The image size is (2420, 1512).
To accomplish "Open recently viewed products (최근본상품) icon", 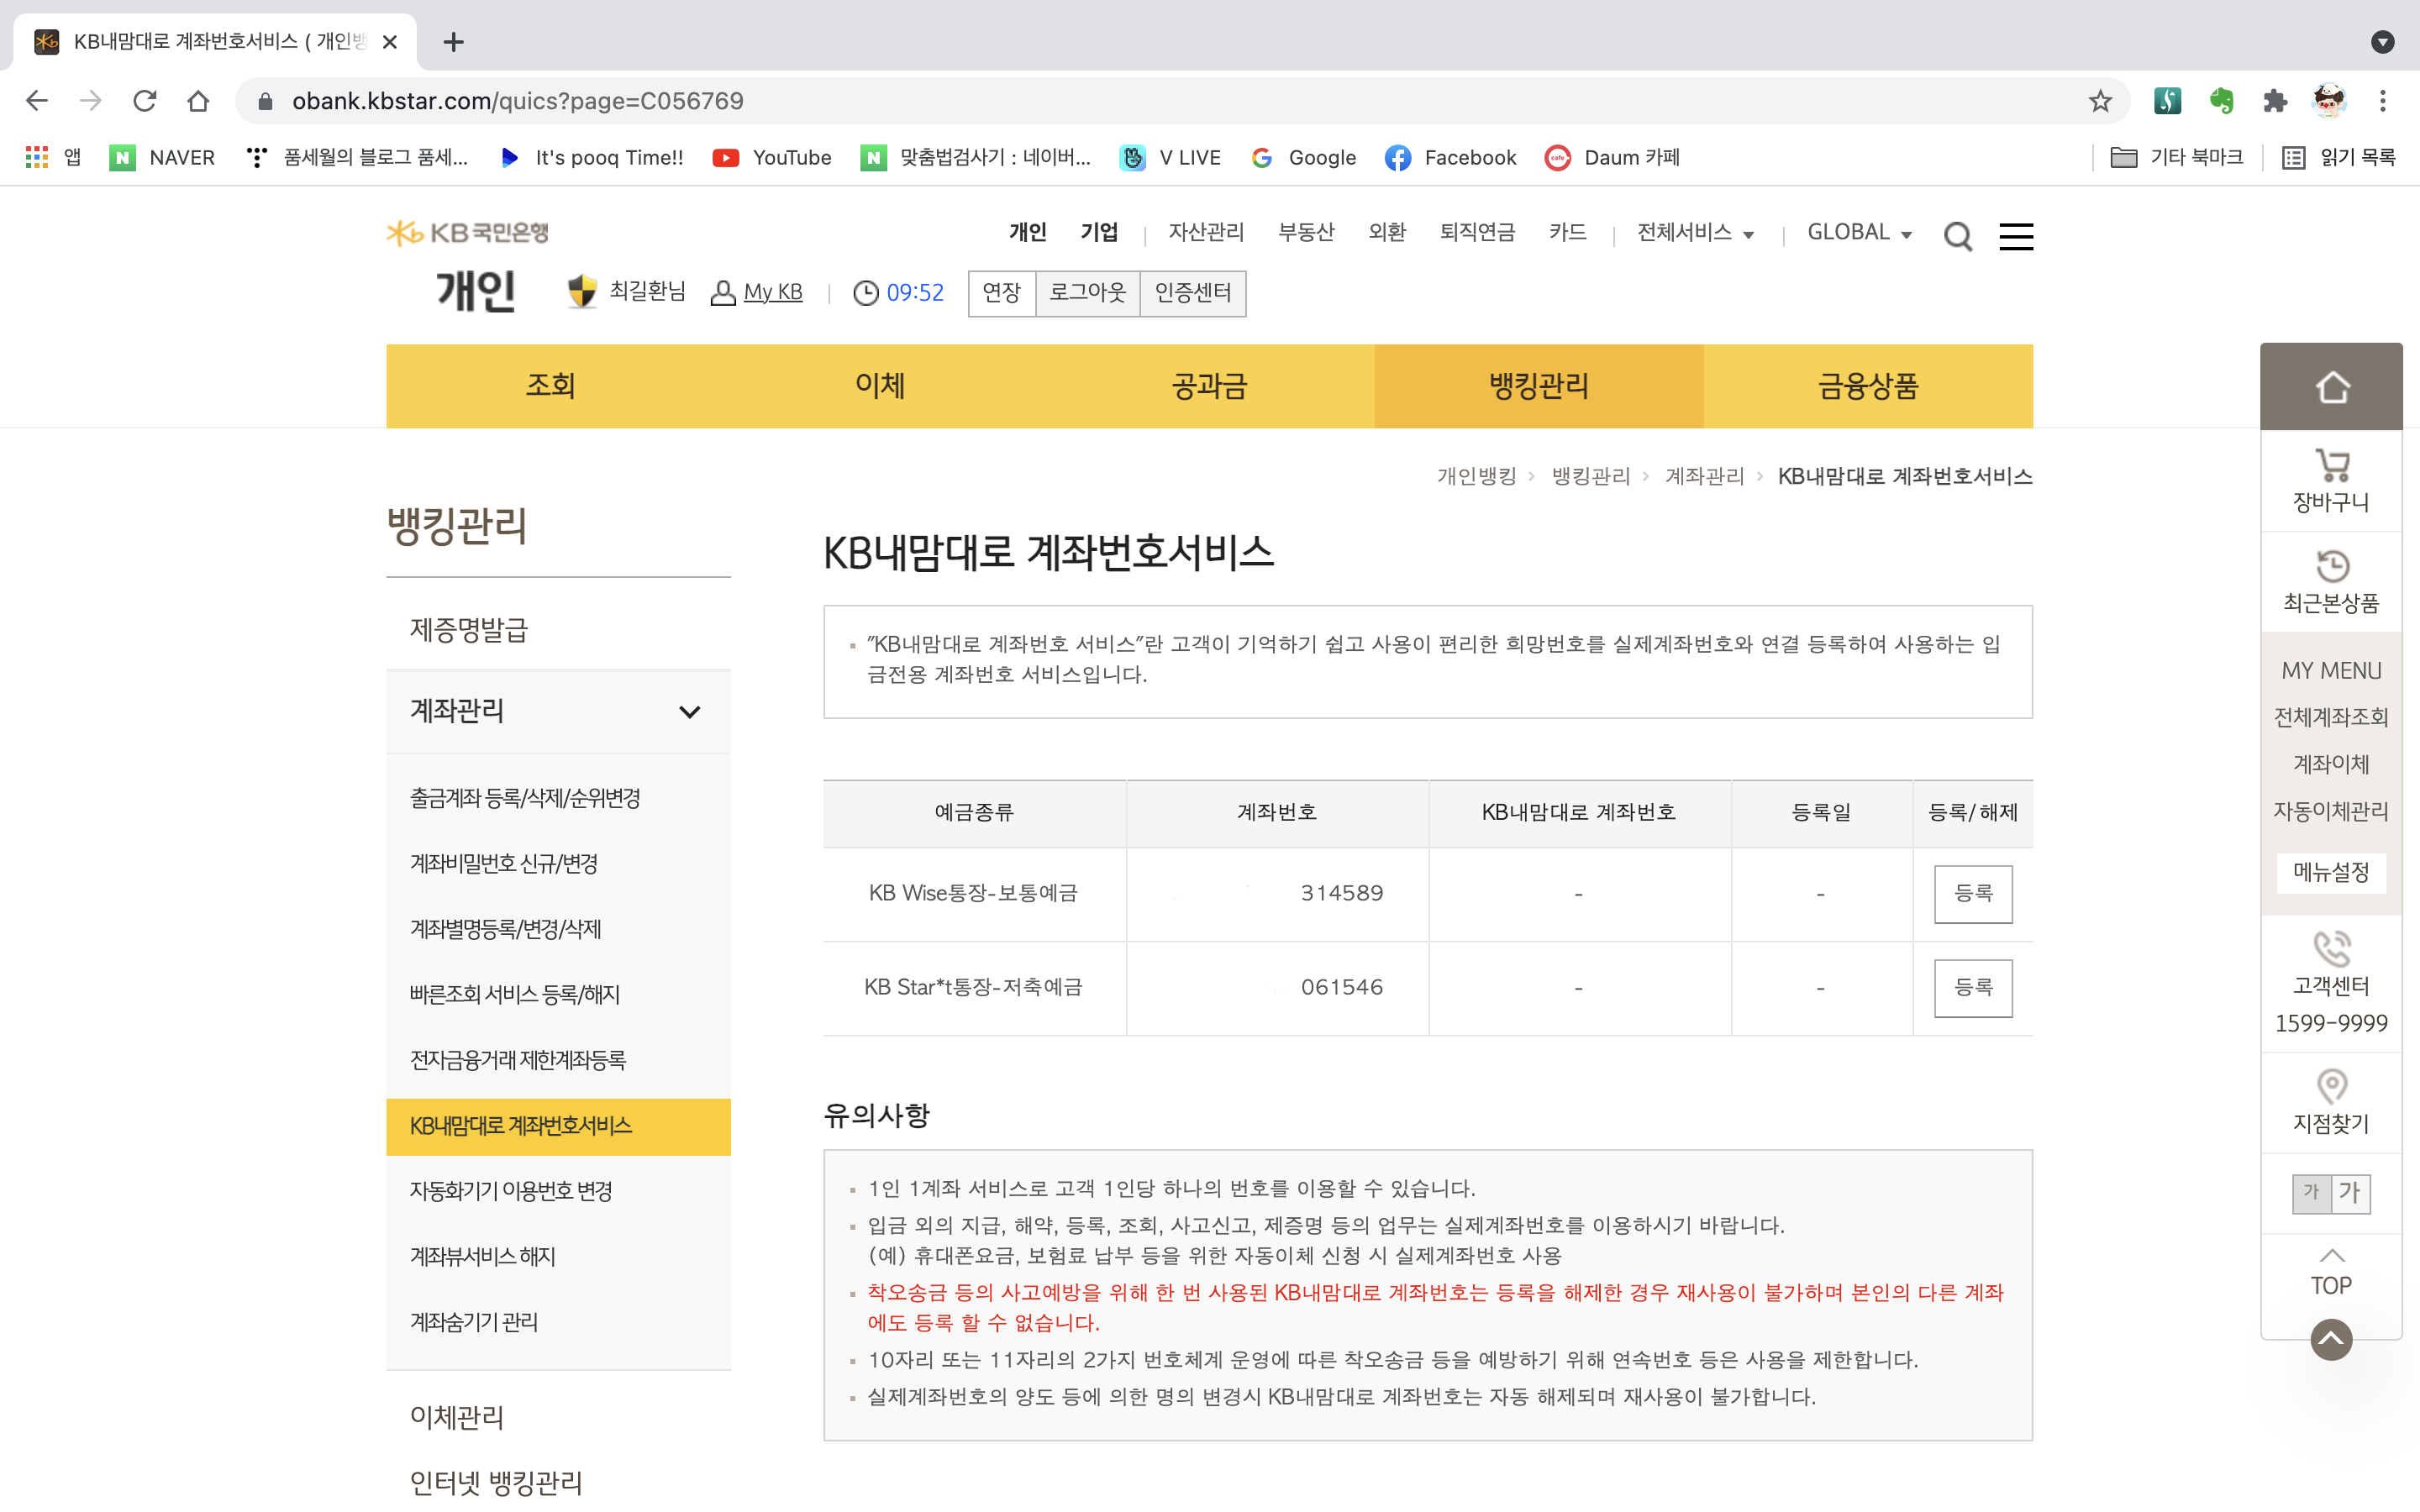I will click(2330, 566).
